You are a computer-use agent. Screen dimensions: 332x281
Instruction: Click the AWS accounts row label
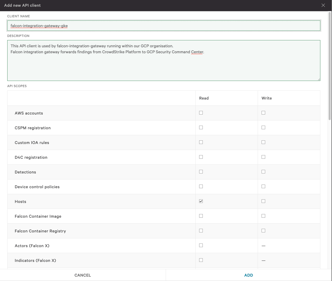point(29,113)
